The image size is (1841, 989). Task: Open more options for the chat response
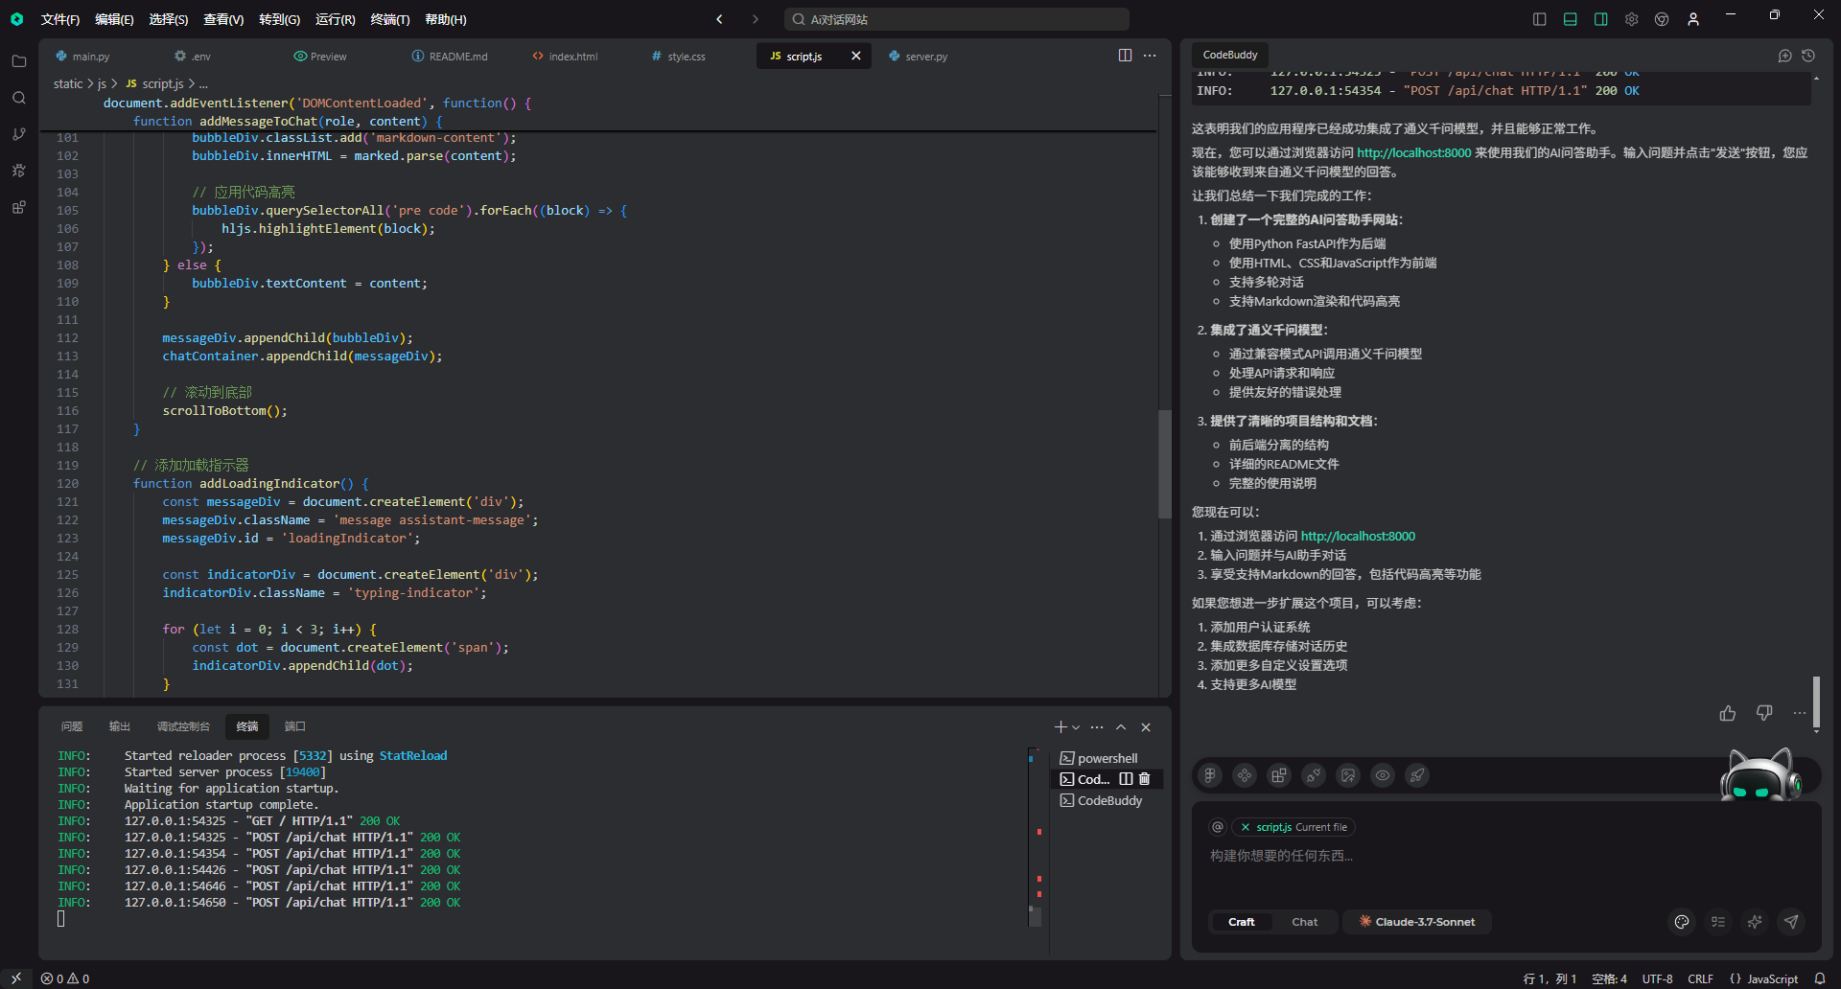click(x=1800, y=713)
